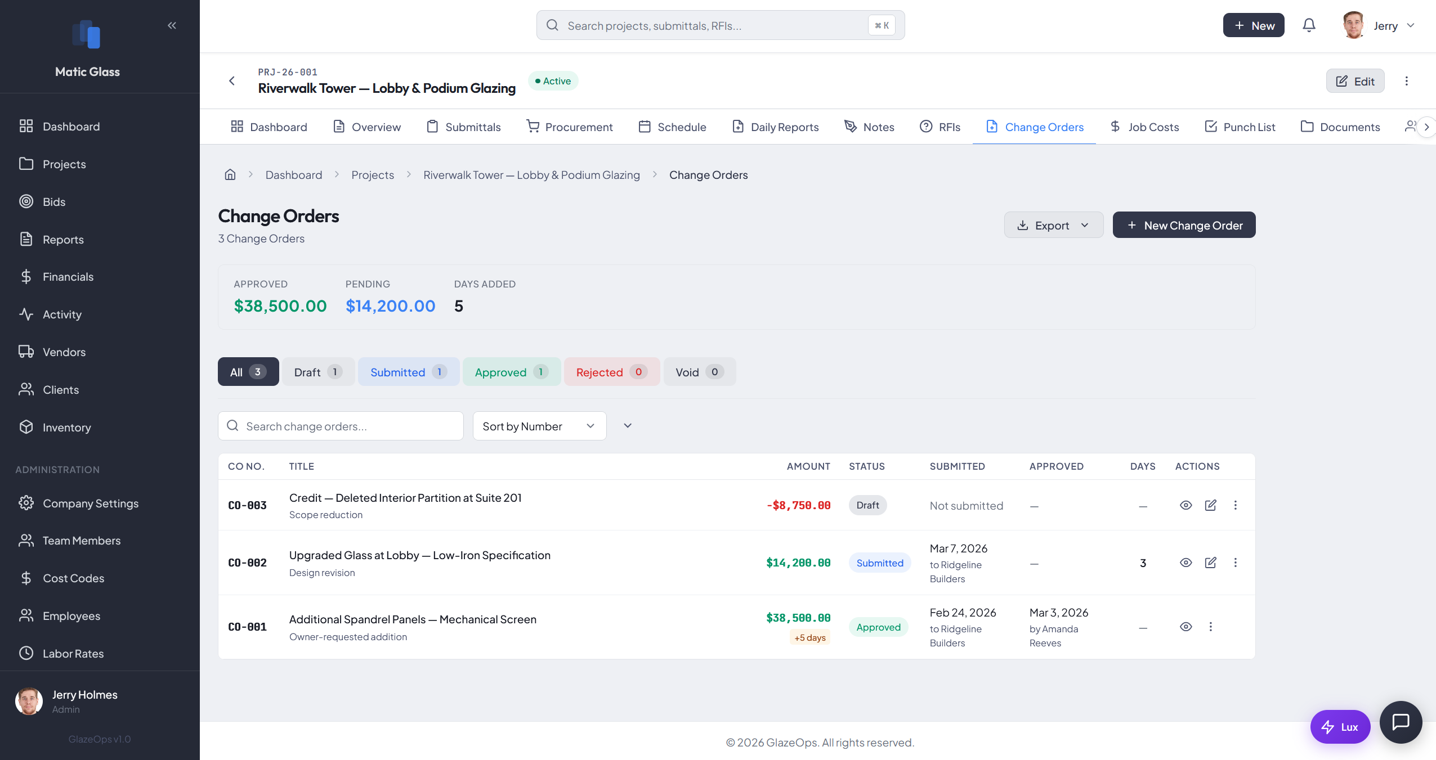Viewport: 1436px width, 760px height.
Task: Open the Sort by Number dropdown
Action: pyautogui.click(x=539, y=426)
